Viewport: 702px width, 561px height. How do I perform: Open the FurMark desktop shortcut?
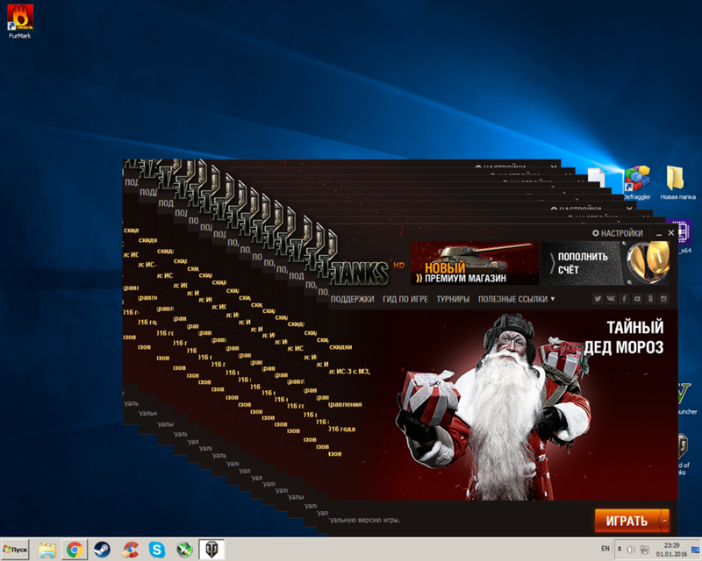pos(19,21)
